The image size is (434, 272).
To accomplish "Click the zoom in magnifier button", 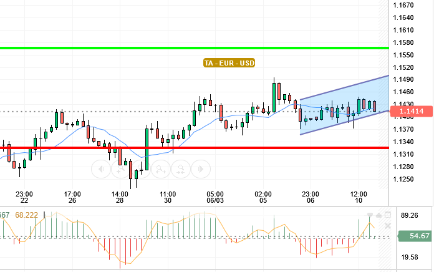I will 121,168.
